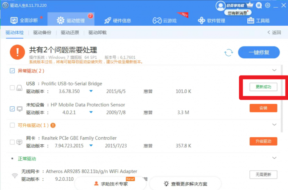Click the system version warning text
This screenshot has height=190, width=288.
pyautogui.click(x=86, y=62)
